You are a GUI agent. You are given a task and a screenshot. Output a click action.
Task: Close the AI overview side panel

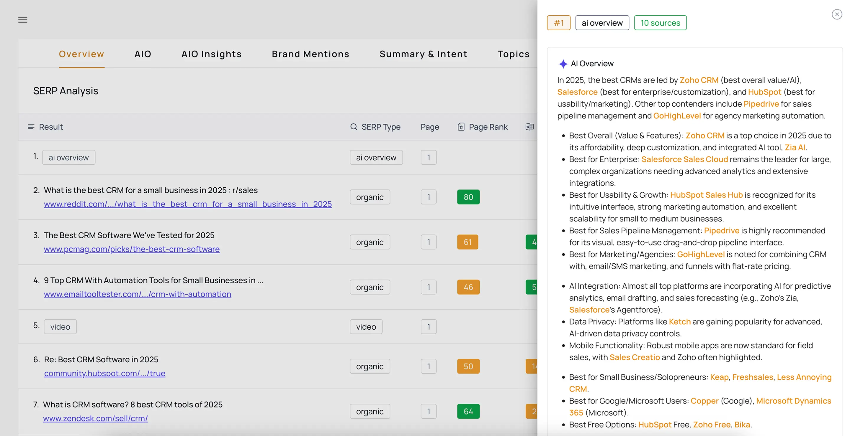(837, 14)
